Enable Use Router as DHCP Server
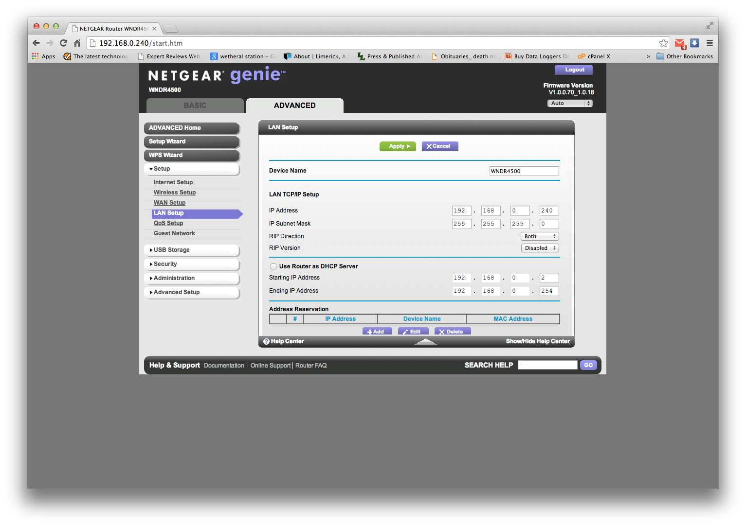The image size is (746, 527). point(273,266)
